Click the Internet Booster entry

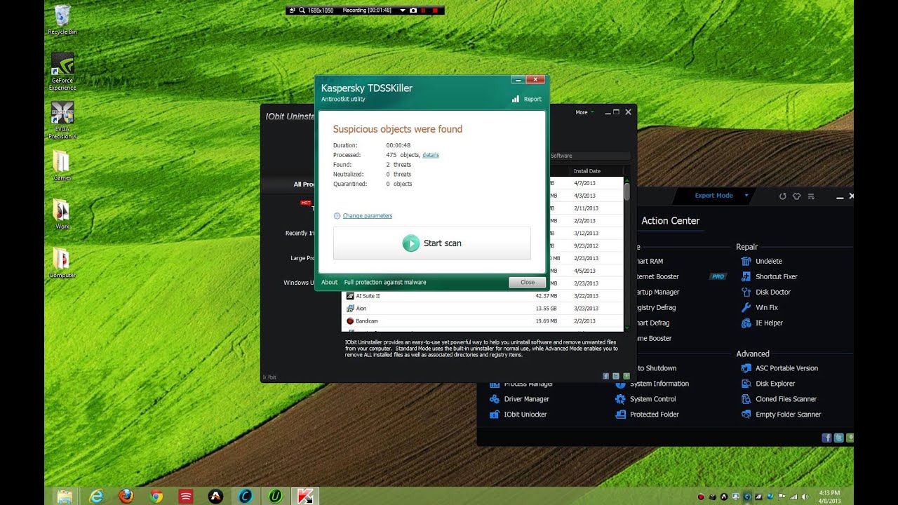657,277
